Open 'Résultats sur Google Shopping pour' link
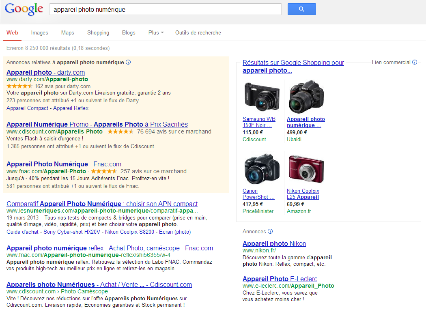The width and height of the screenshot is (426, 310). pyautogui.click(x=293, y=67)
